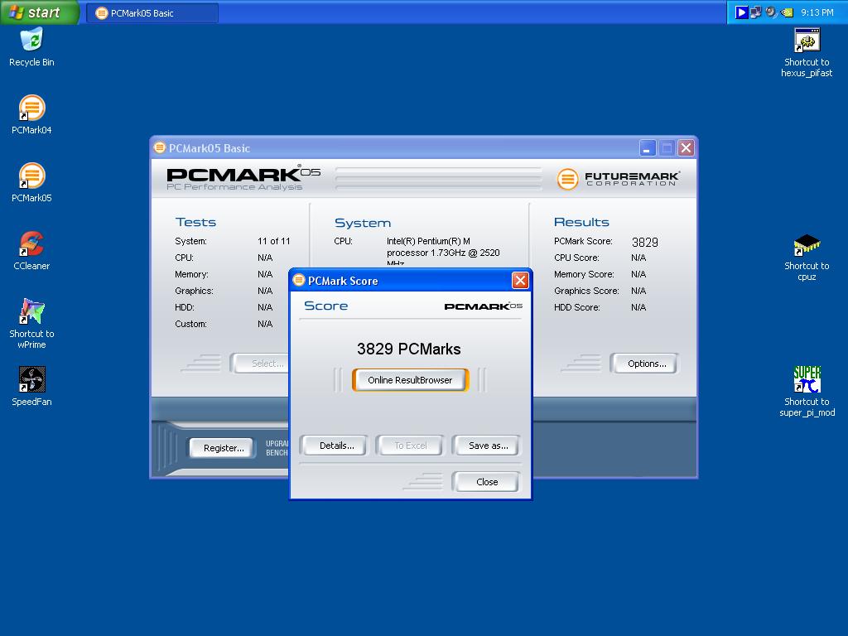The height and width of the screenshot is (636, 848).
Task: Click Save as button
Action: 488,446
